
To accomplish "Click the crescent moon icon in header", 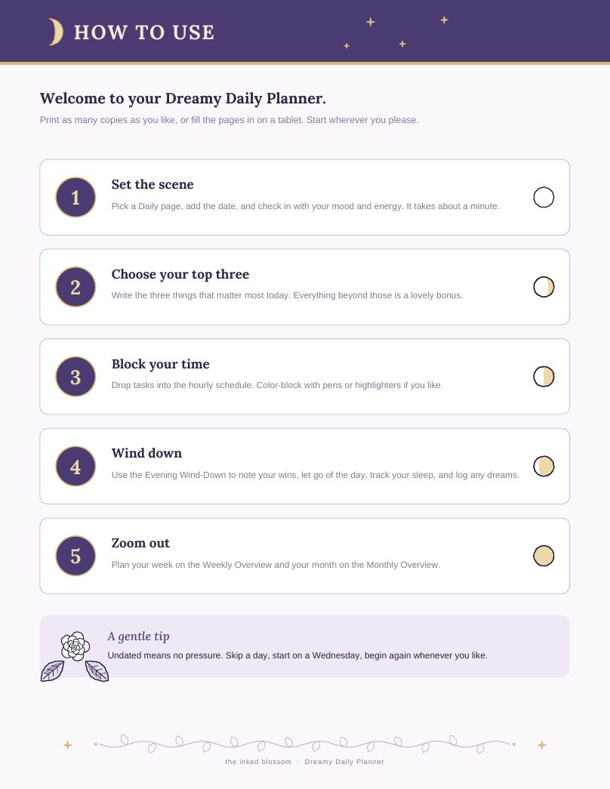I will [56, 32].
